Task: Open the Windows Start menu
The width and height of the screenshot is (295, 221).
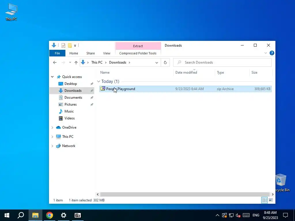Action: tap(7, 215)
